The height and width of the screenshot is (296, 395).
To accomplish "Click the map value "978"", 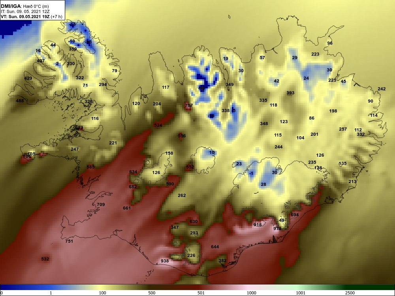I will (x=277, y=229).
